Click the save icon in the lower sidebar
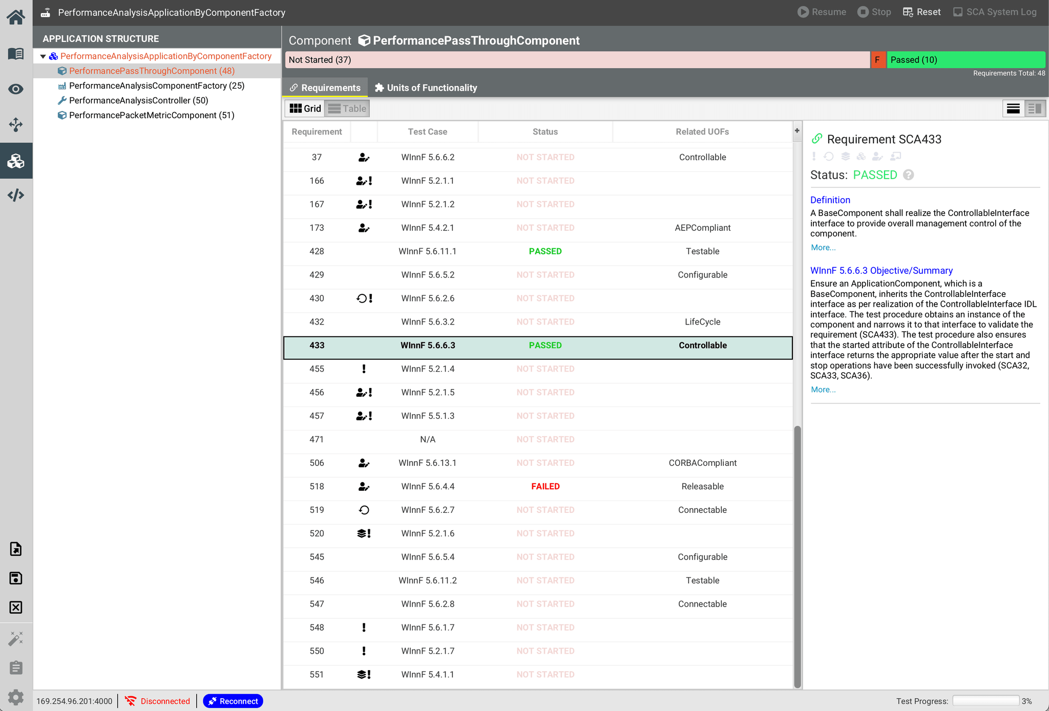The image size is (1049, 711). (x=16, y=578)
